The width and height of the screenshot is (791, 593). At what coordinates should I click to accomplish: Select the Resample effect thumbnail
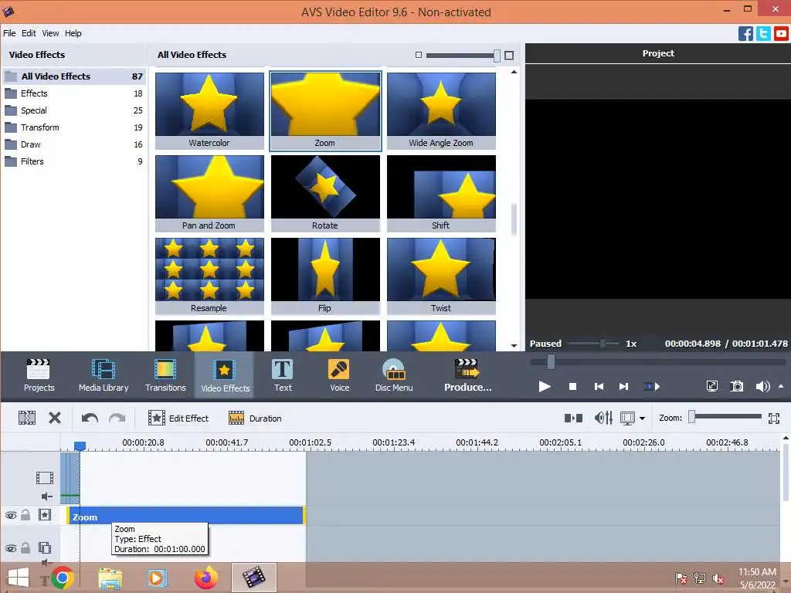(x=209, y=276)
